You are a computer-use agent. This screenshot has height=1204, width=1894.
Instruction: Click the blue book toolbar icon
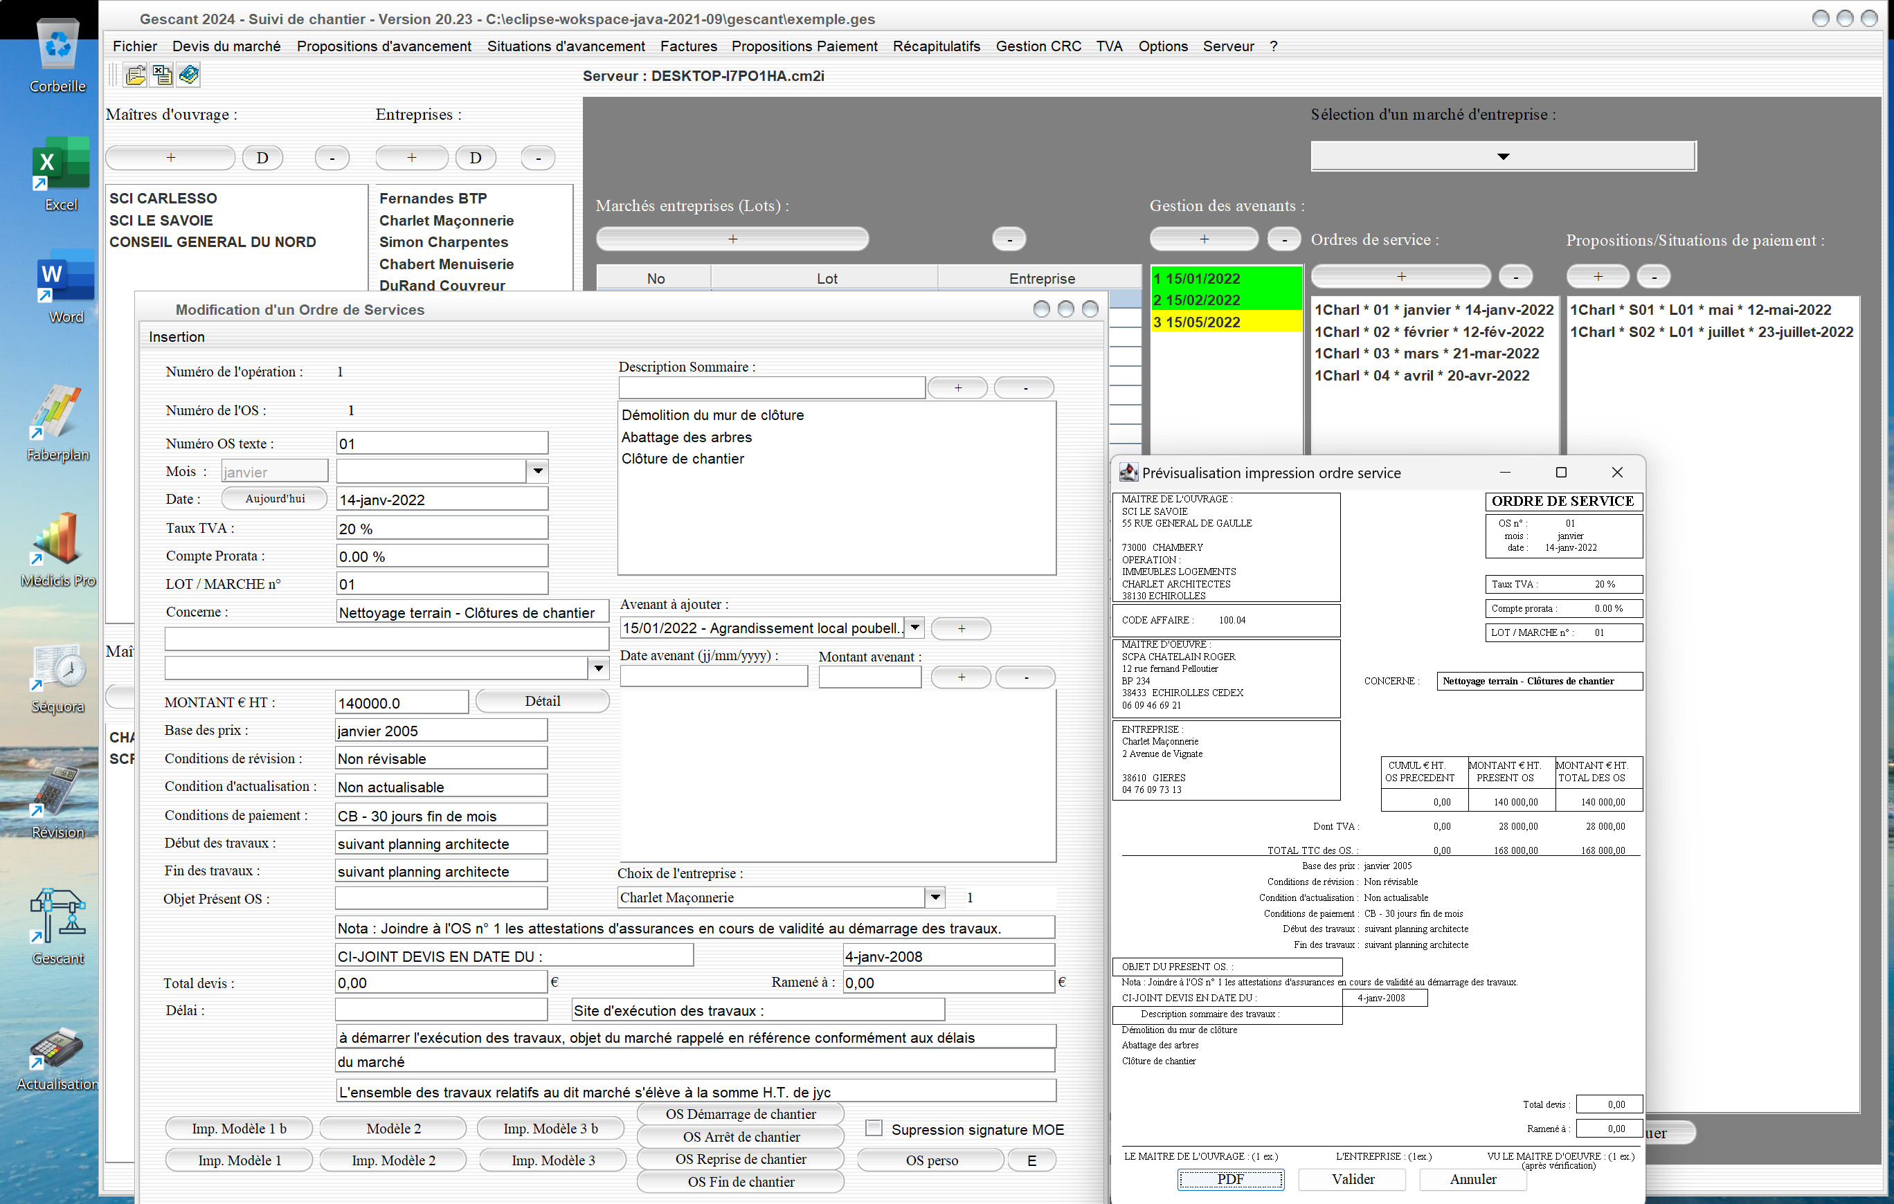pyautogui.click(x=189, y=75)
